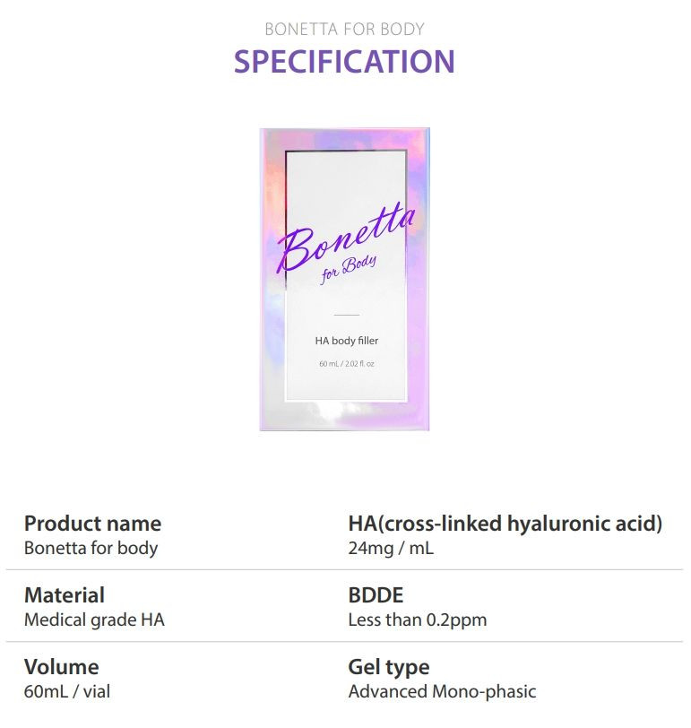Select the 'Less than 0.2ppm' value

[x=418, y=620]
